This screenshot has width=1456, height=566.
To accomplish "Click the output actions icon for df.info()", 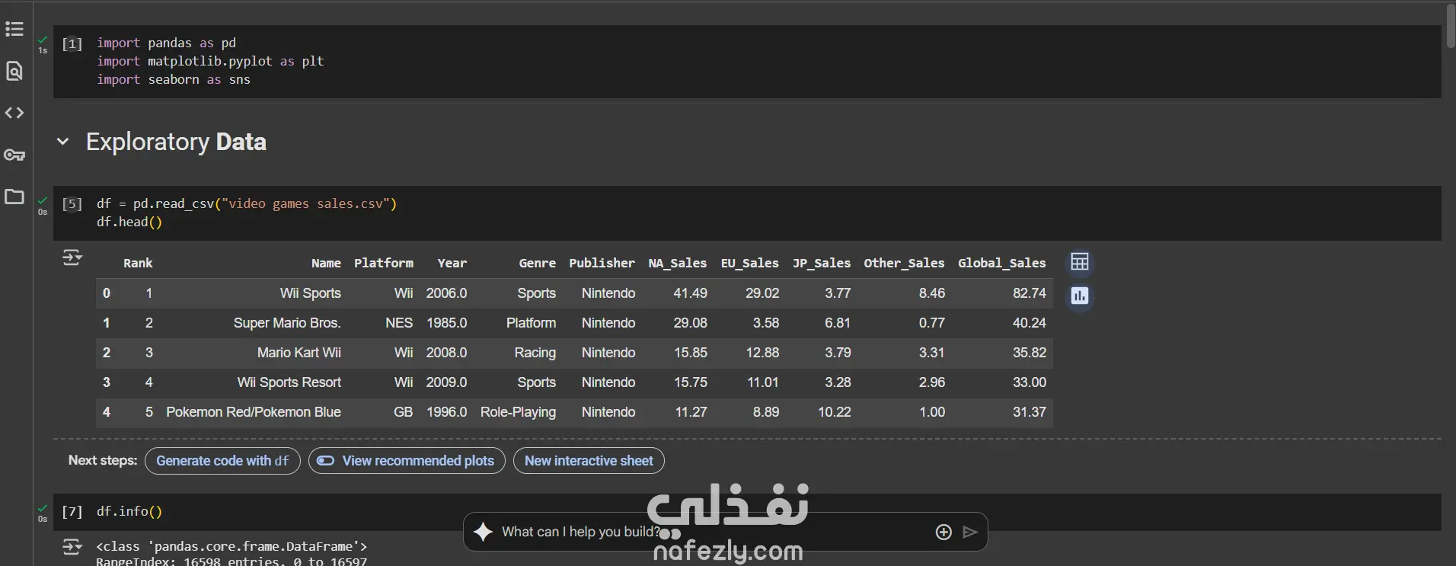I will (72, 547).
